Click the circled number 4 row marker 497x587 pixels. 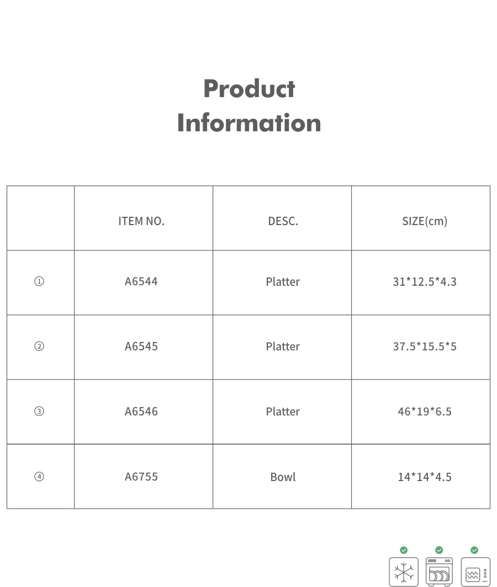[x=39, y=477]
